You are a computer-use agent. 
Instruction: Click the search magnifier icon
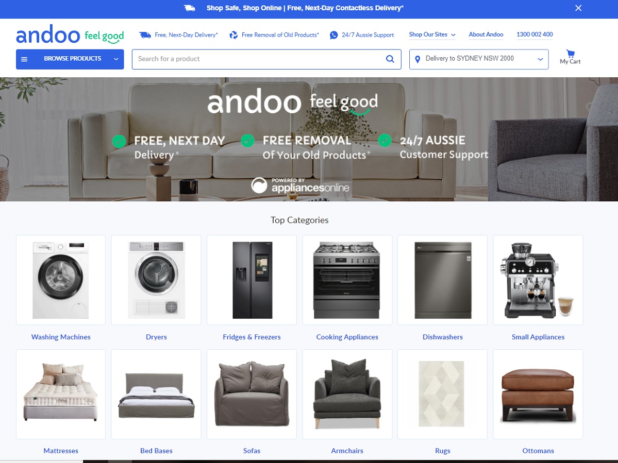coord(390,59)
